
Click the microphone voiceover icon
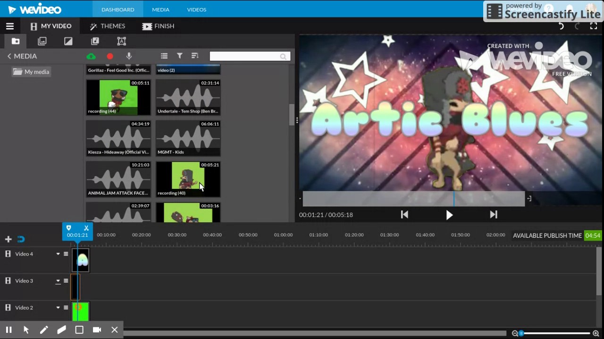coord(129,56)
